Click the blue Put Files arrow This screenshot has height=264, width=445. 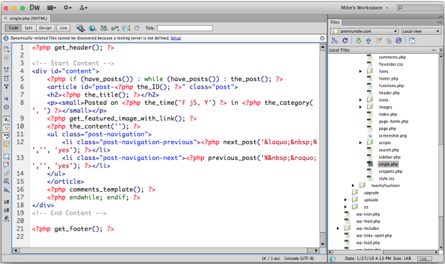(x=368, y=41)
